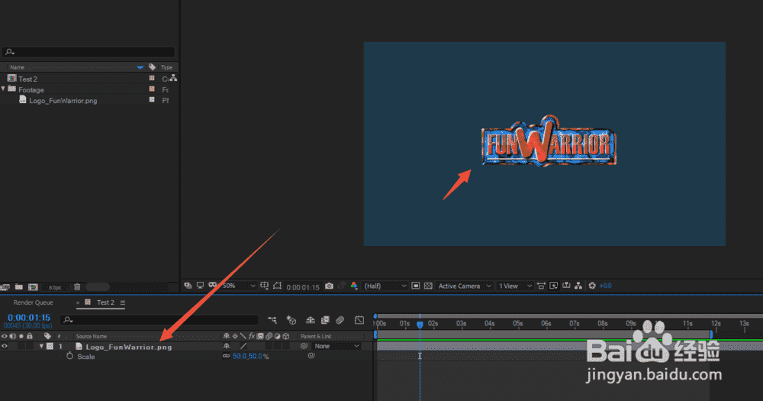
Task: Collapse the Logo_FunWarrior.png layer properties
Action: click(x=41, y=347)
